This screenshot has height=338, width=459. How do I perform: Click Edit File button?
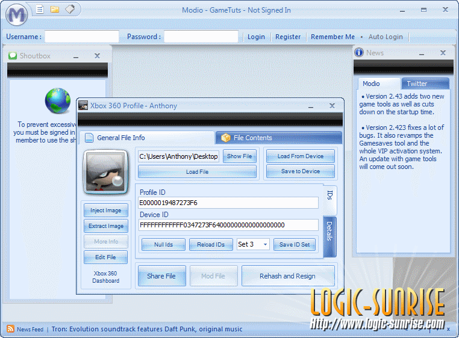[x=105, y=257]
